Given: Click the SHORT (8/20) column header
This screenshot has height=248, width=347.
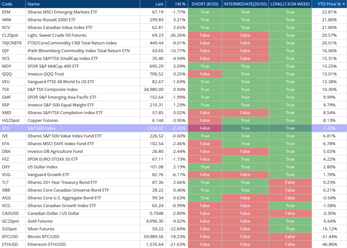Looking at the screenshot, I should (x=205, y=4).
